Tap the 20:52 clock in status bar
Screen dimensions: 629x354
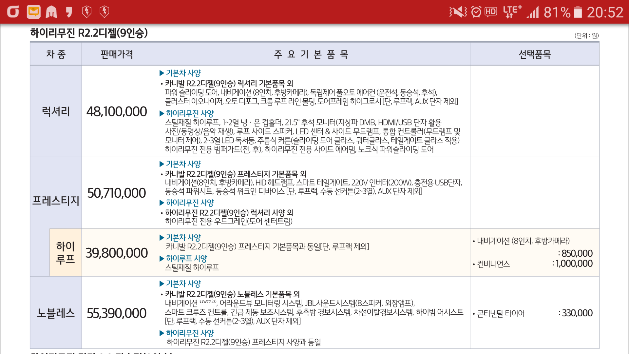tap(605, 12)
